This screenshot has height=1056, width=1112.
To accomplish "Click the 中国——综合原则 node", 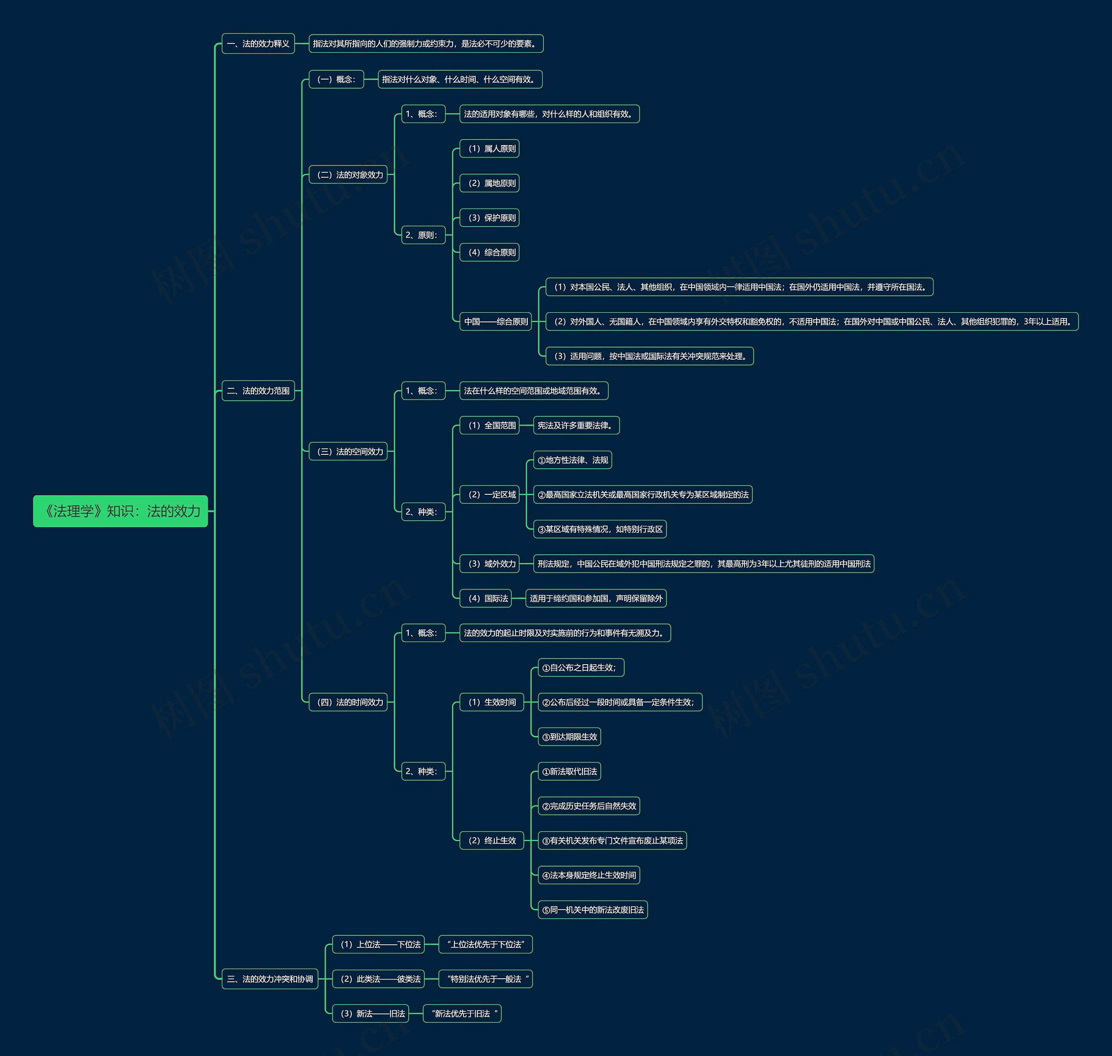I will [495, 321].
